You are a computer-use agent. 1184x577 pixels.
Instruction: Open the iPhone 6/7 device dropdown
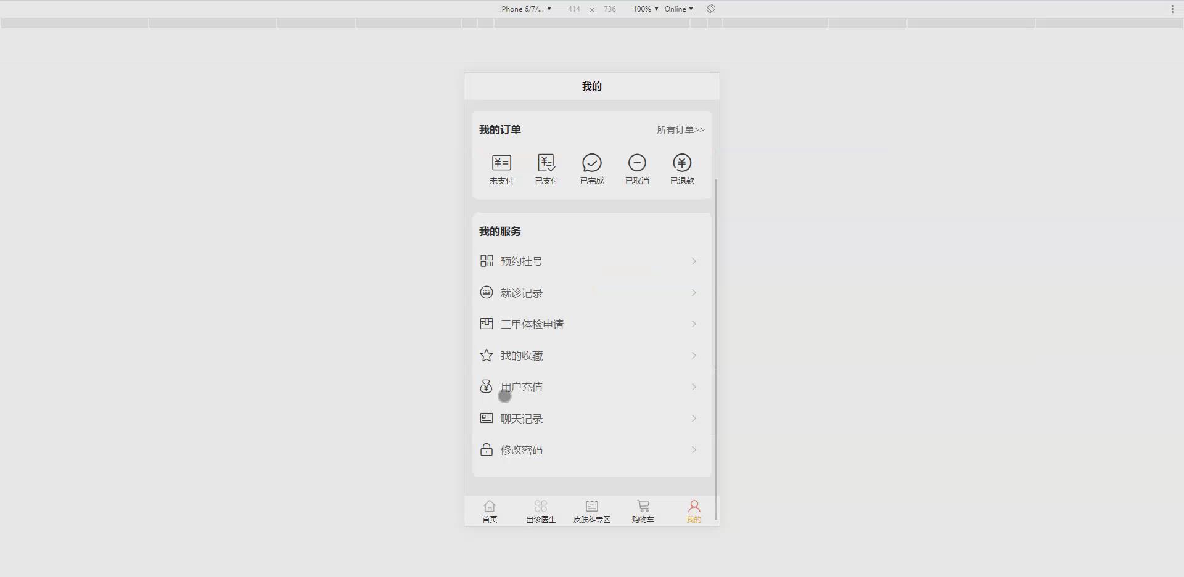(525, 9)
